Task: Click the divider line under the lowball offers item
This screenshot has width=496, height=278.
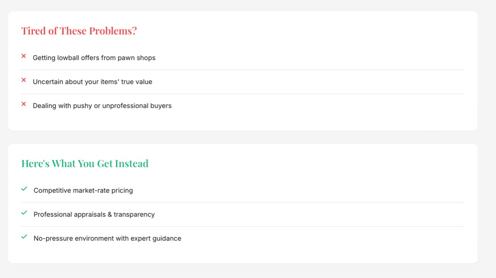Action: click(243, 70)
